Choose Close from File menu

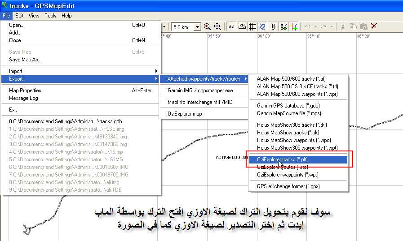[80, 40]
